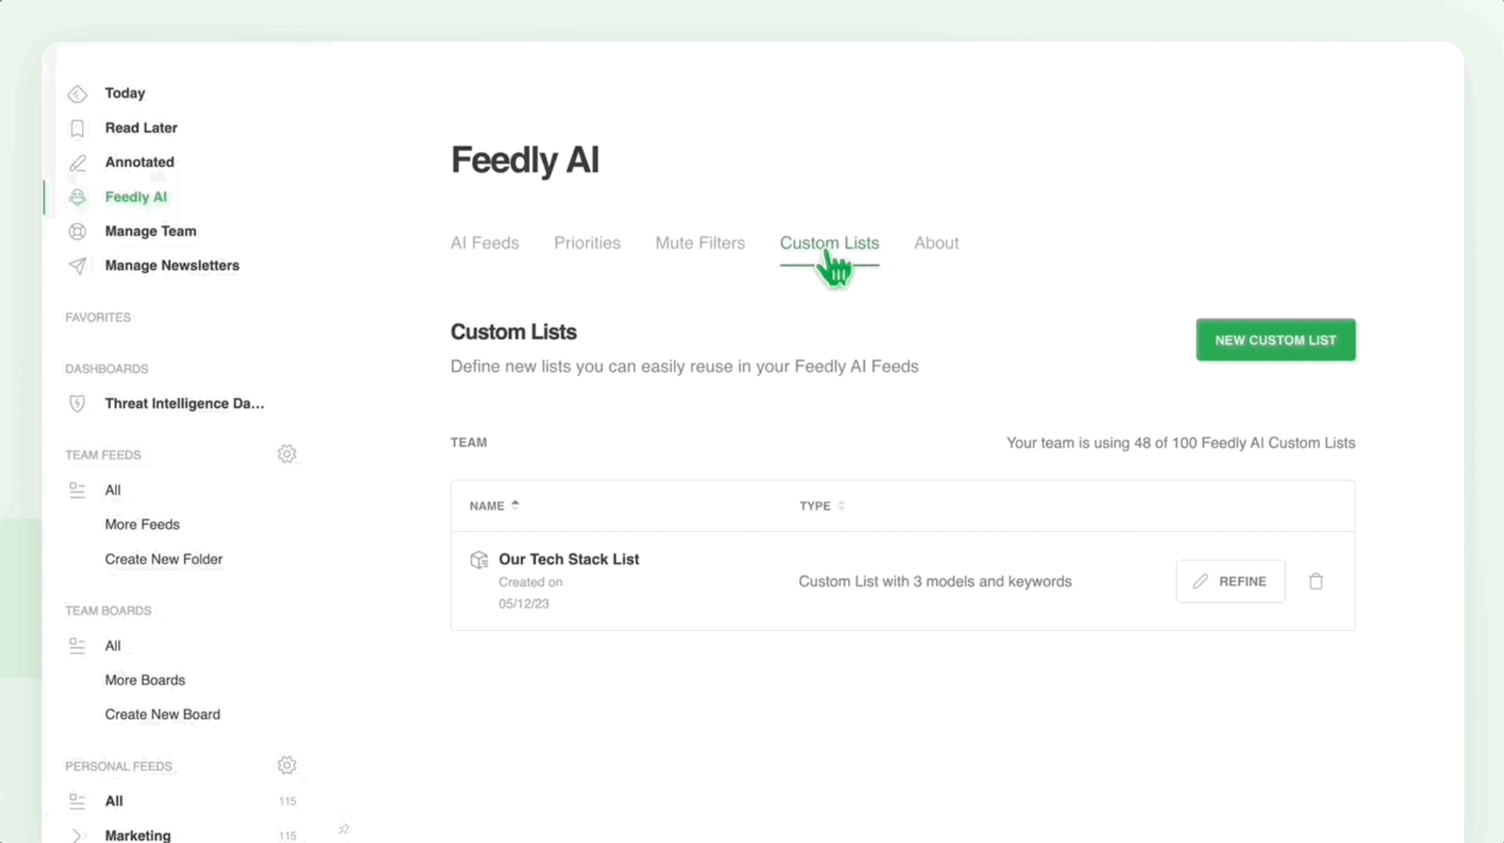Open the About tab

(936, 243)
